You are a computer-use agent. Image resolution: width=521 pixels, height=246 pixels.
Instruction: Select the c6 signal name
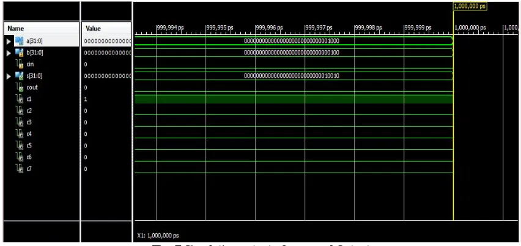[x=29, y=157]
